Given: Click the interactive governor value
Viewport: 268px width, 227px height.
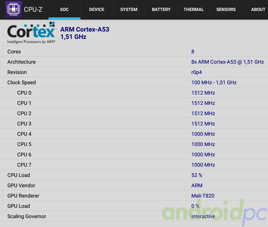Looking at the screenshot, I should (x=203, y=216).
